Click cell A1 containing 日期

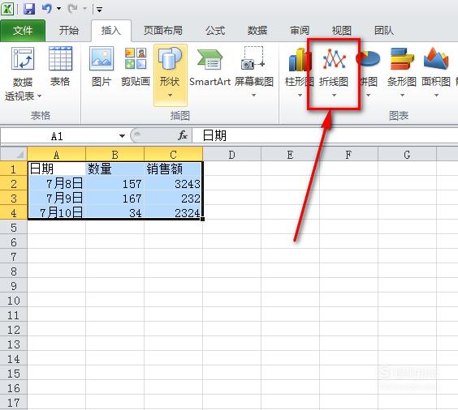coord(56,169)
